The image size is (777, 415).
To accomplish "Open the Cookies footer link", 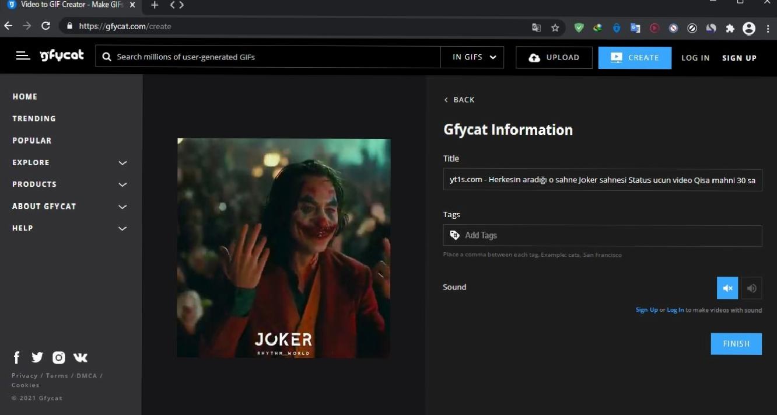I will coord(26,385).
